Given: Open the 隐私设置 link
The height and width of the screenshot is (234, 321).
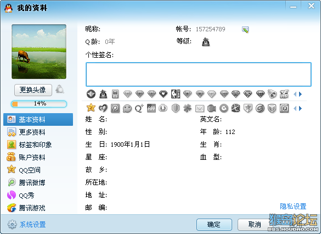Looking at the screenshot, I should [293, 207].
